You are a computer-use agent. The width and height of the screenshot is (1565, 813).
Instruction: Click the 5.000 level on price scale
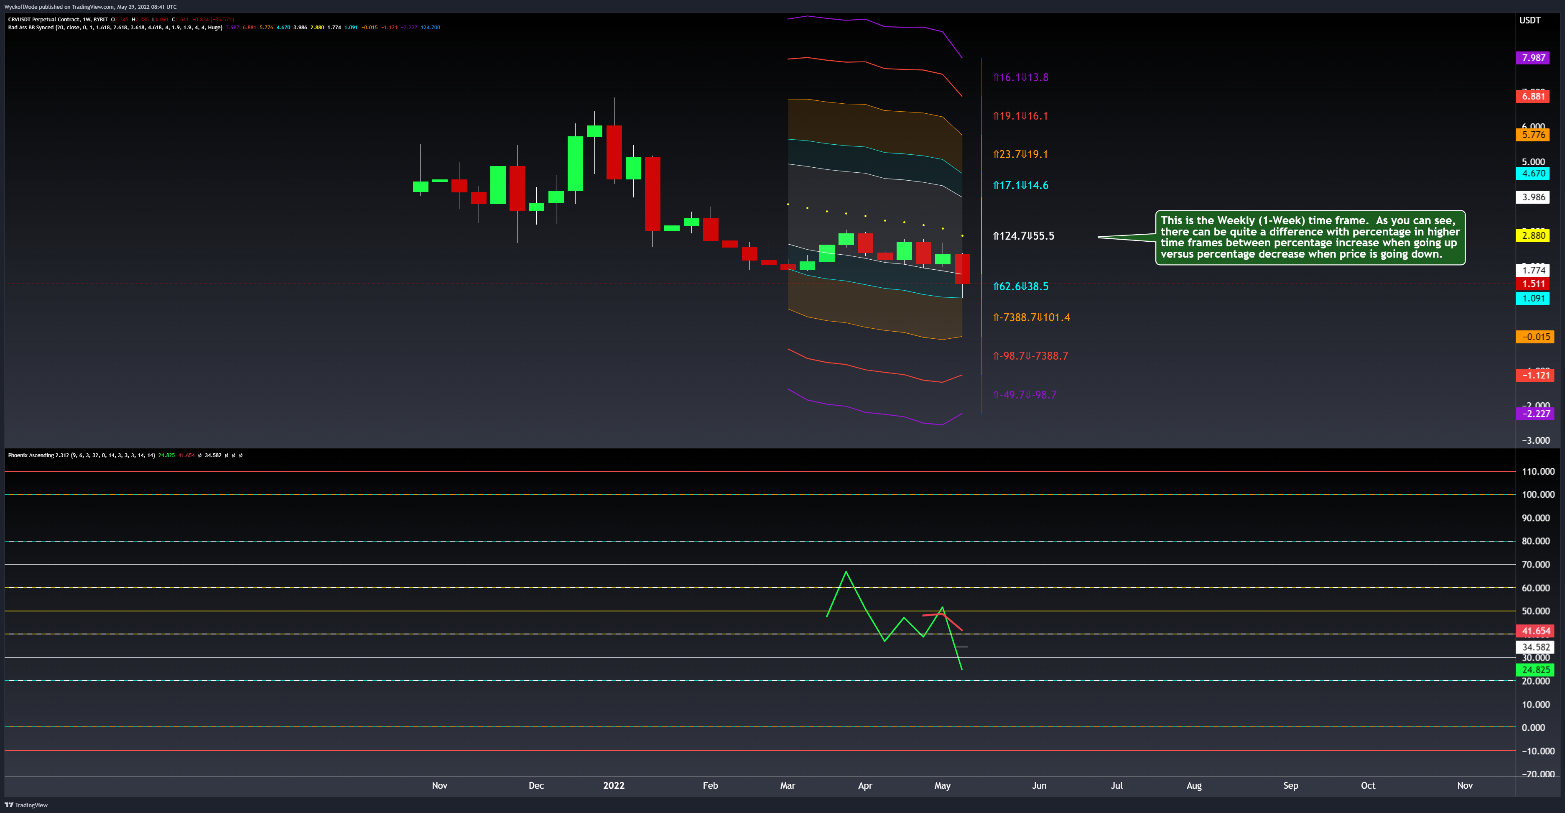(x=1533, y=161)
